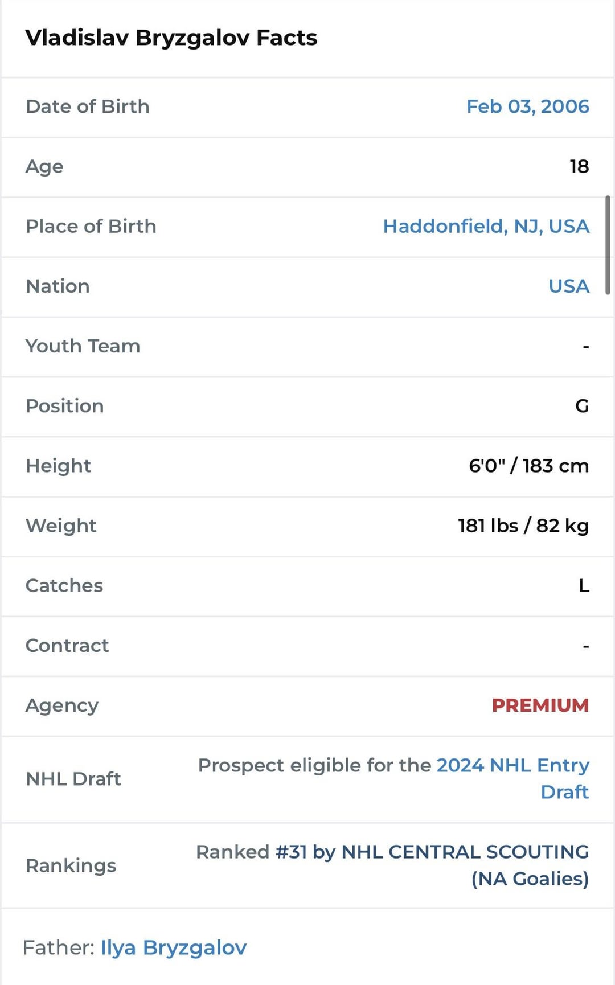Click the Rankings row label
The width and height of the screenshot is (615, 985).
coord(71,865)
